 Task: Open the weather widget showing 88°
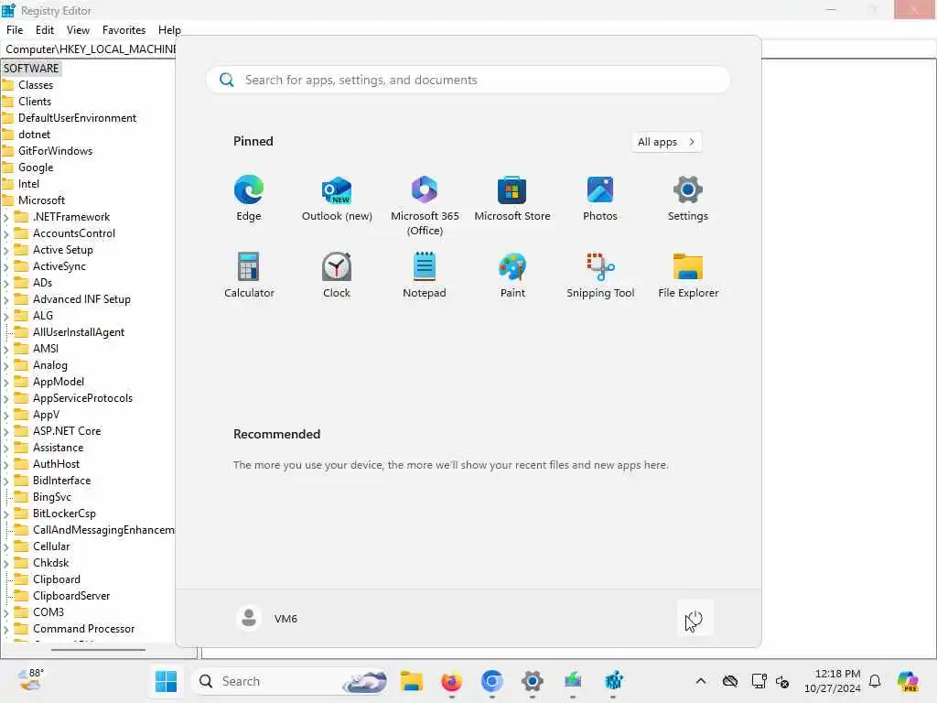coord(30,680)
